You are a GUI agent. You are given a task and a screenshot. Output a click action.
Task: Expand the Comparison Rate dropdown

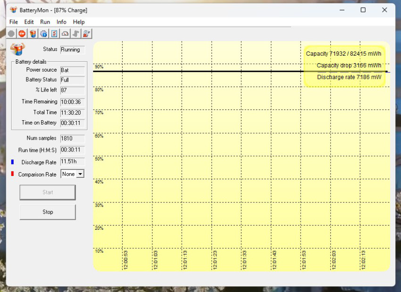(80, 174)
